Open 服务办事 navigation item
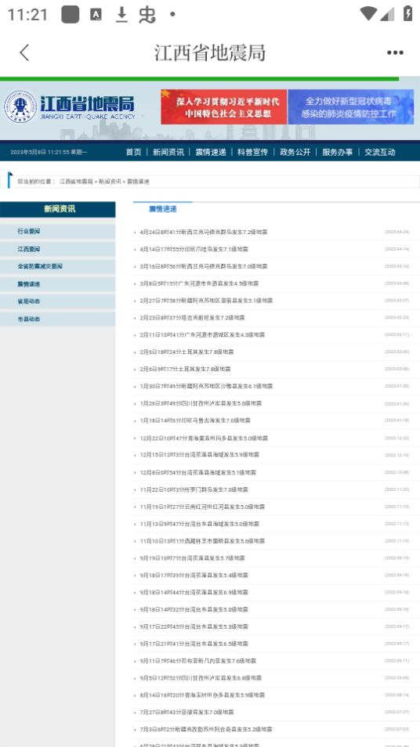The width and height of the screenshot is (420, 747). [338, 152]
